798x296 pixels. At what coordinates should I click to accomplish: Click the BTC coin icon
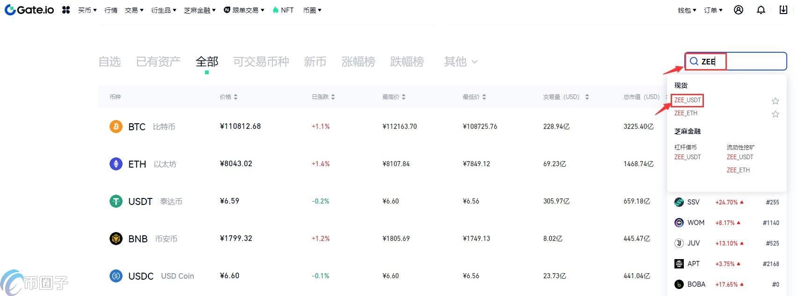116,127
